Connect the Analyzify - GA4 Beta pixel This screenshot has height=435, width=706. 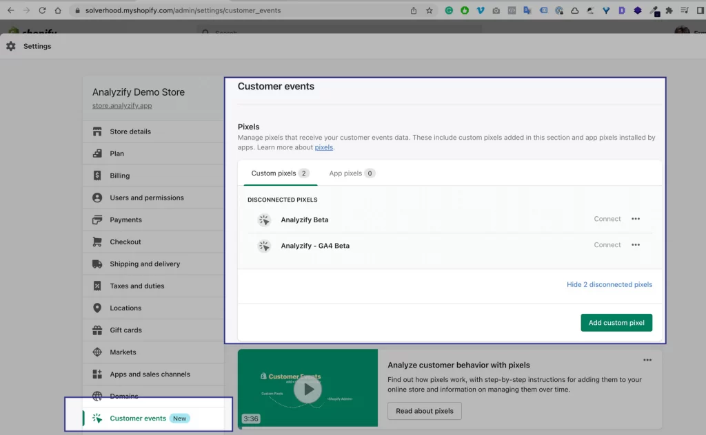[607, 245]
